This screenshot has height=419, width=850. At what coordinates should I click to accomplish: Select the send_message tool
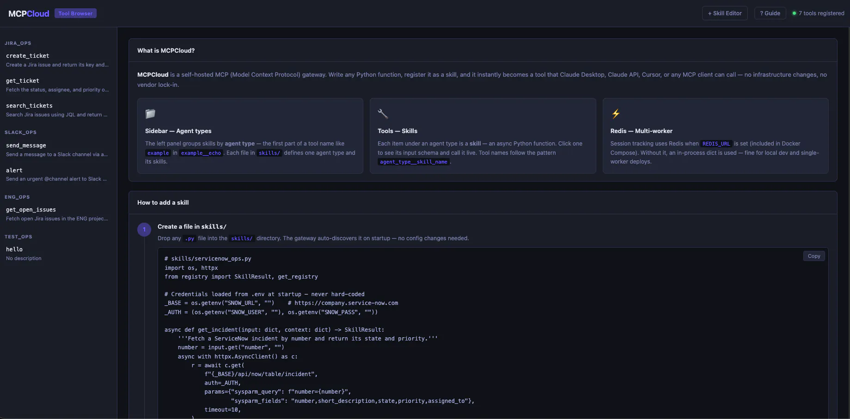click(x=58, y=150)
